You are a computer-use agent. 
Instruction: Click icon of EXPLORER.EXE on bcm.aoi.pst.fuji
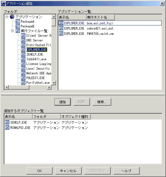[x=61, y=23]
